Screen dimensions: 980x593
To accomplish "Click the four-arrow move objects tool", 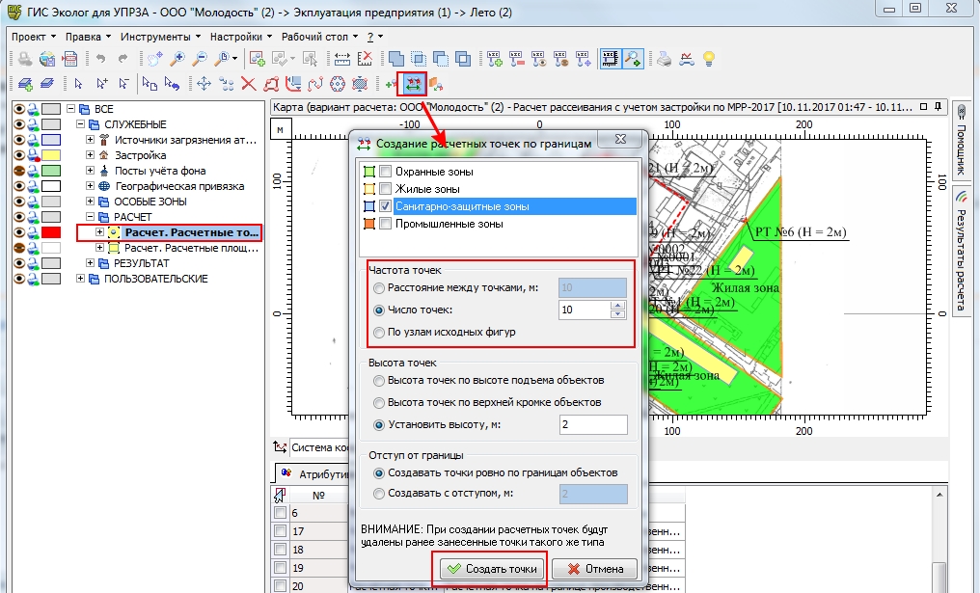I will pyautogui.click(x=204, y=84).
